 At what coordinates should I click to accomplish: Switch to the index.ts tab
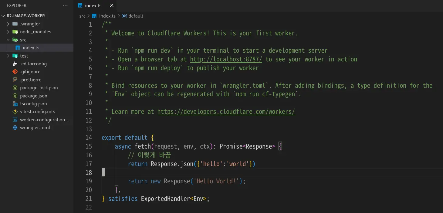click(x=93, y=5)
